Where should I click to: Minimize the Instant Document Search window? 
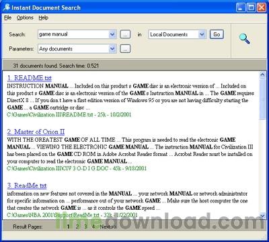(x=241, y=7)
